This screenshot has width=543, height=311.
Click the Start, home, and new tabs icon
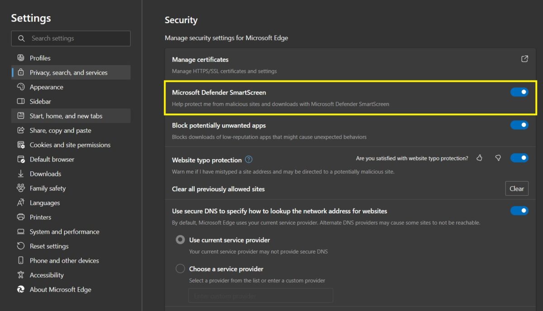pyautogui.click(x=21, y=116)
